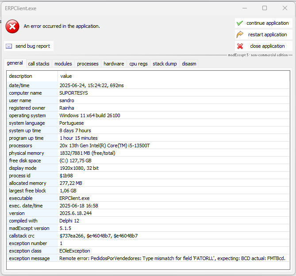Click the restart application arrow icon
The height and width of the screenshot is (276, 296).
240,34
